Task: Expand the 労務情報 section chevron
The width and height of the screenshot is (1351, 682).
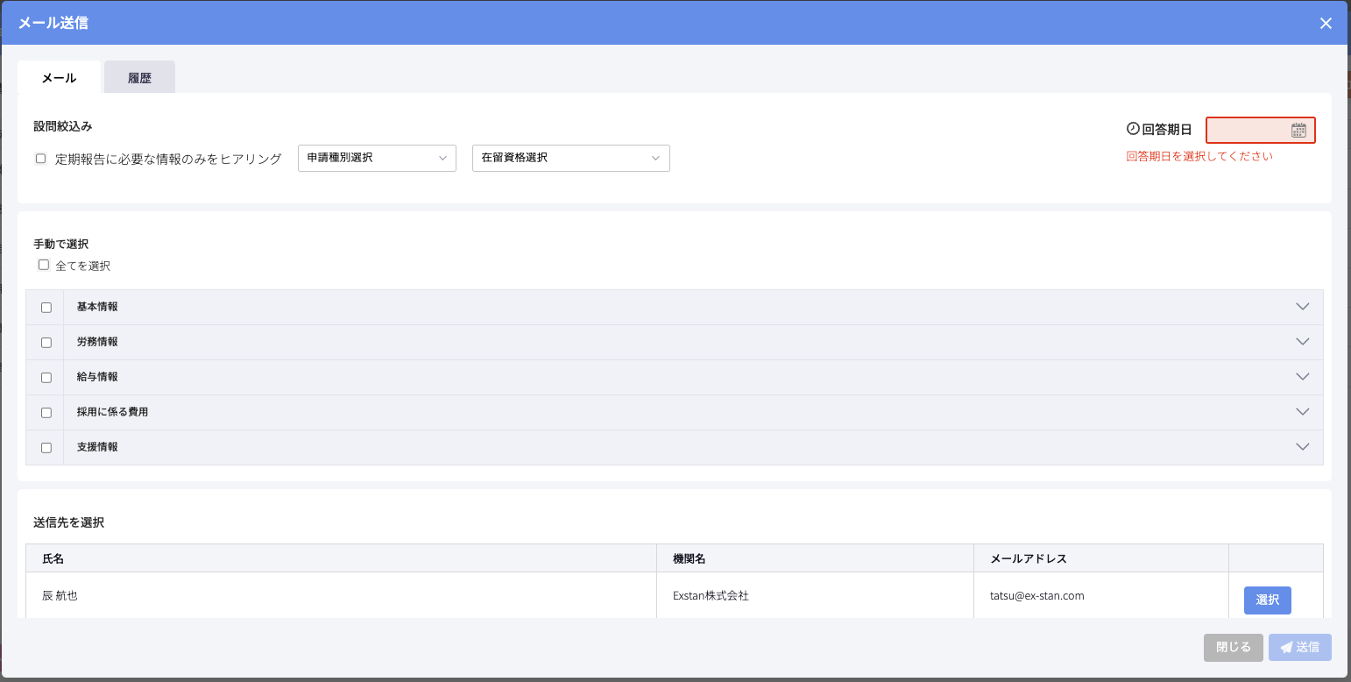Action: [x=1302, y=342]
